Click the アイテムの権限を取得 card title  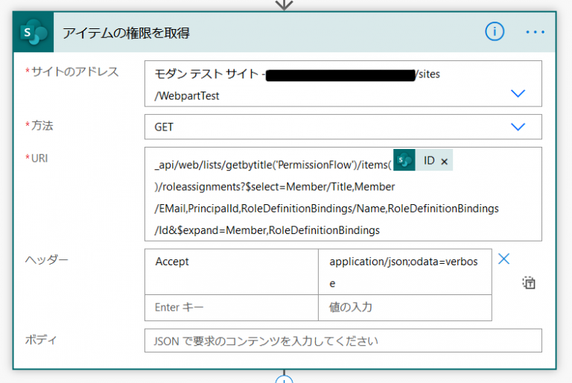click(127, 32)
